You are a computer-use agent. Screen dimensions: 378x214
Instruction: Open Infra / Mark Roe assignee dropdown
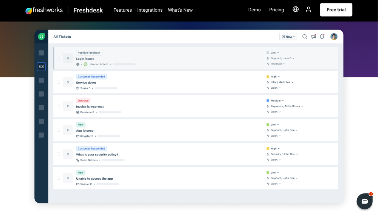coord(280,82)
